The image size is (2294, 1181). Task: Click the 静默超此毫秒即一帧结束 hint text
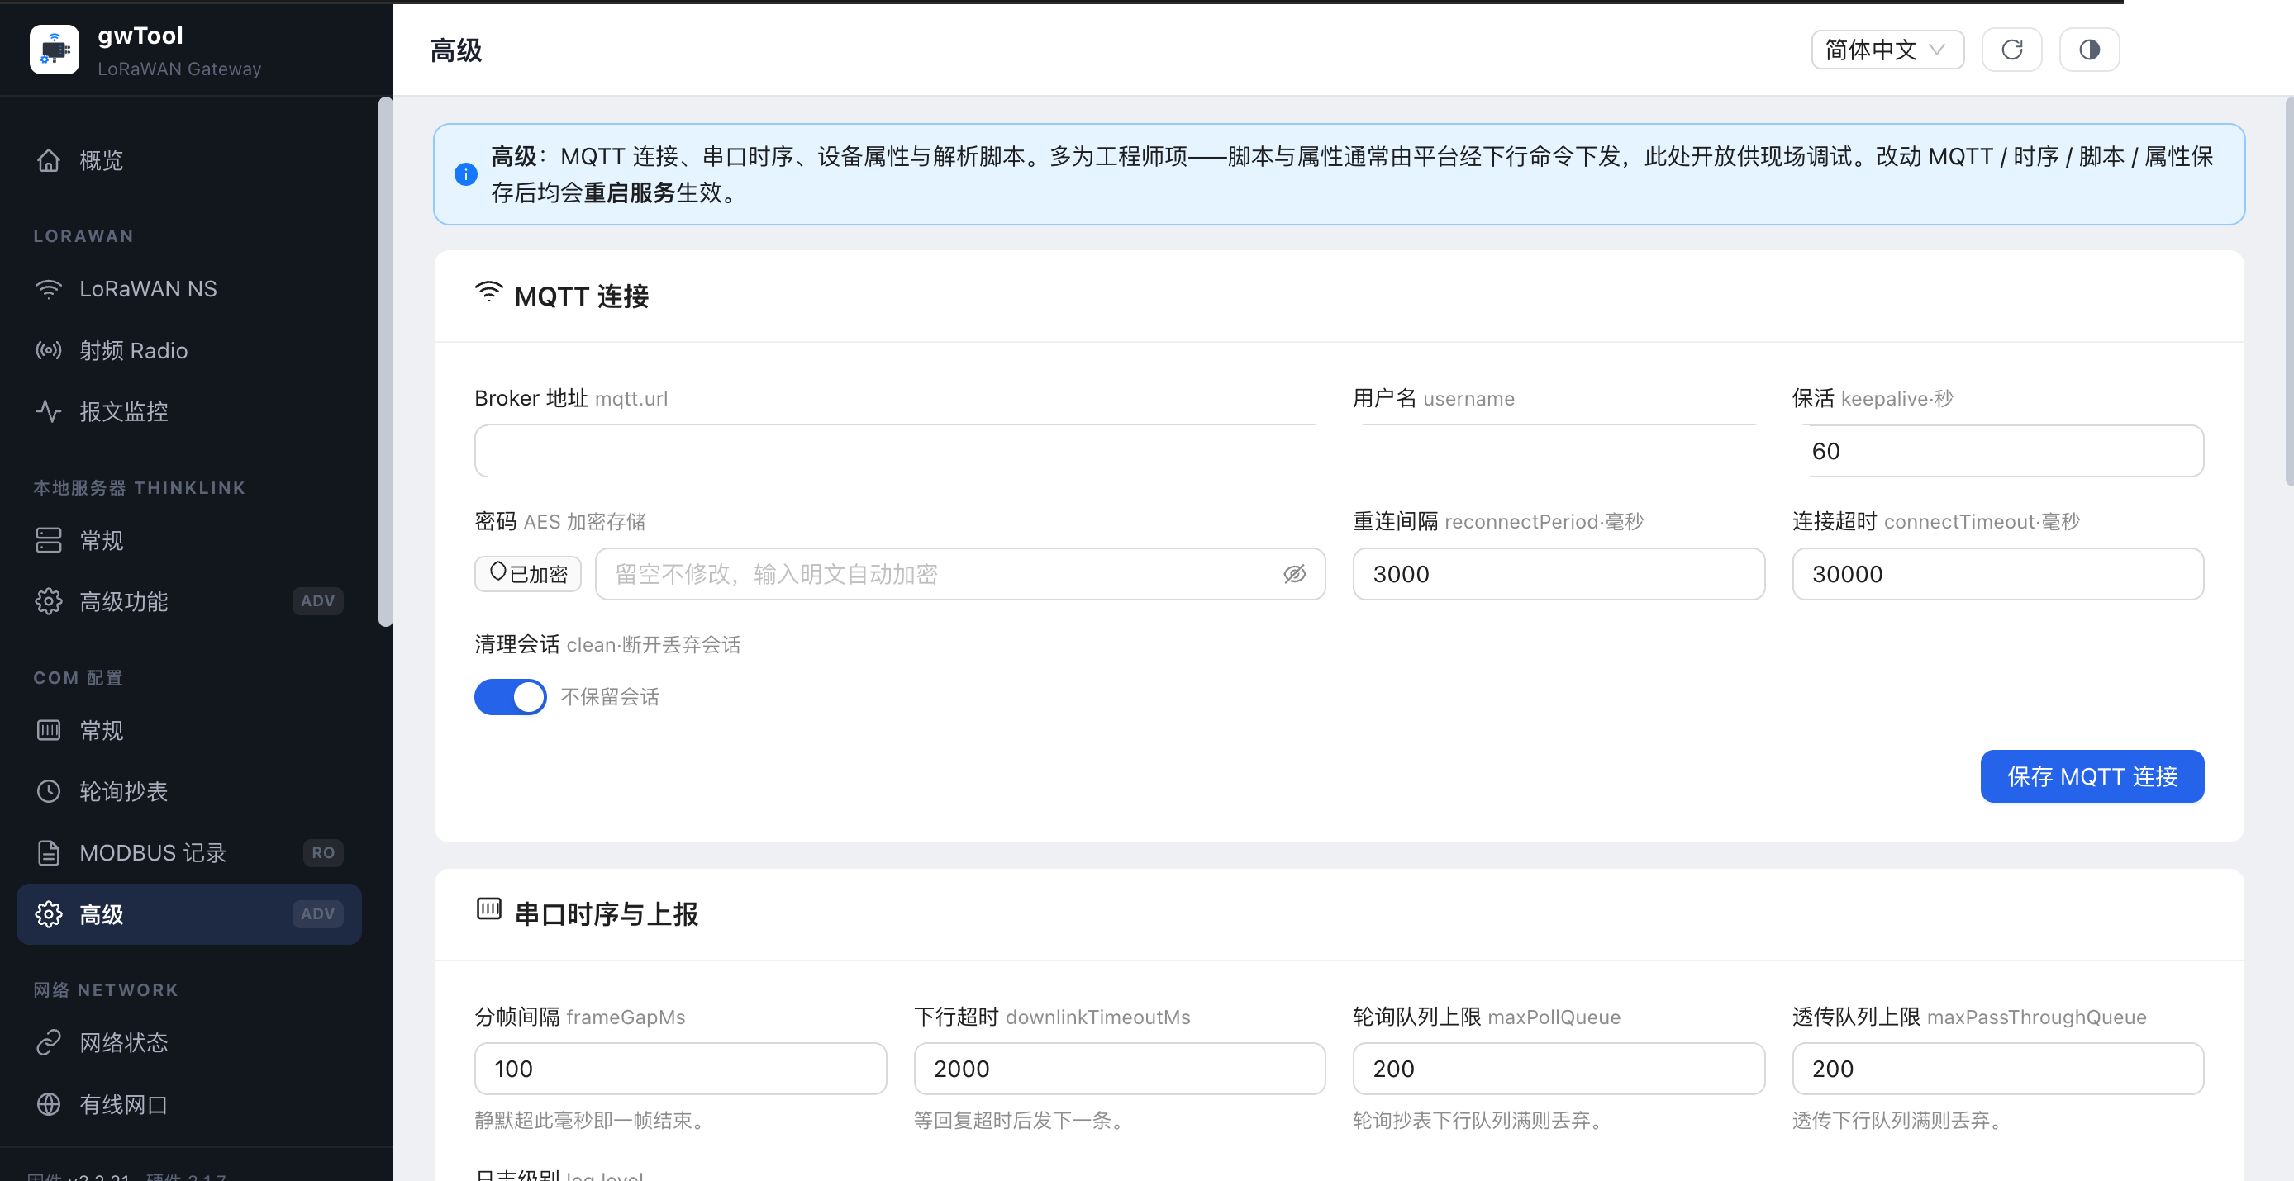(x=593, y=1121)
